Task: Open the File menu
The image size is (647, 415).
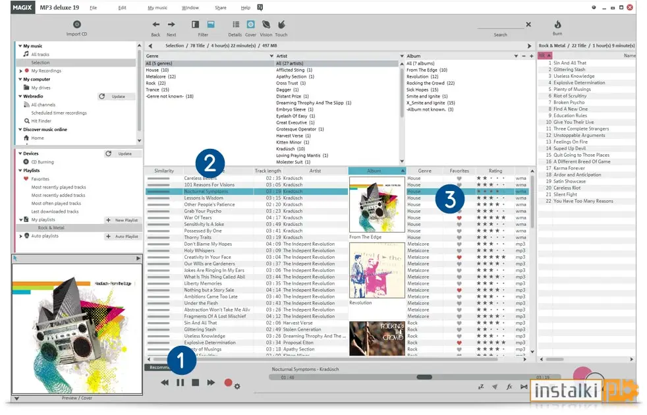Action: point(94,8)
